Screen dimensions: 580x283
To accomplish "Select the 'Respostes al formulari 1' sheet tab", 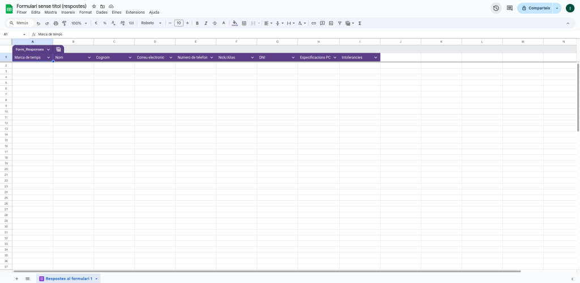I will click(x=68, y=278).
